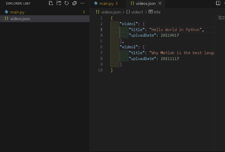Open main.py from the Explorer file list

(17, 12)
